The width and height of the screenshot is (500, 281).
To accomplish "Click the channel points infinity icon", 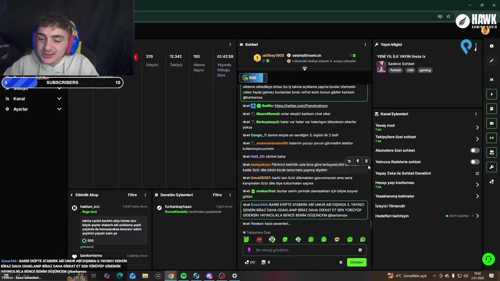I will [x=250, y=262].
